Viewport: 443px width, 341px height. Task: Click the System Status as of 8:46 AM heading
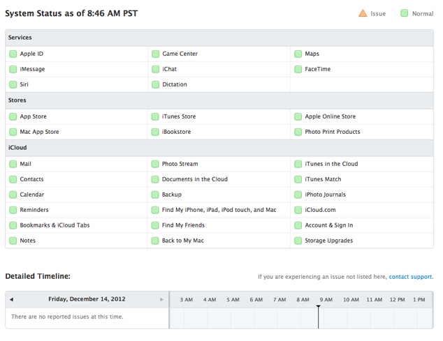pos(71,13)
